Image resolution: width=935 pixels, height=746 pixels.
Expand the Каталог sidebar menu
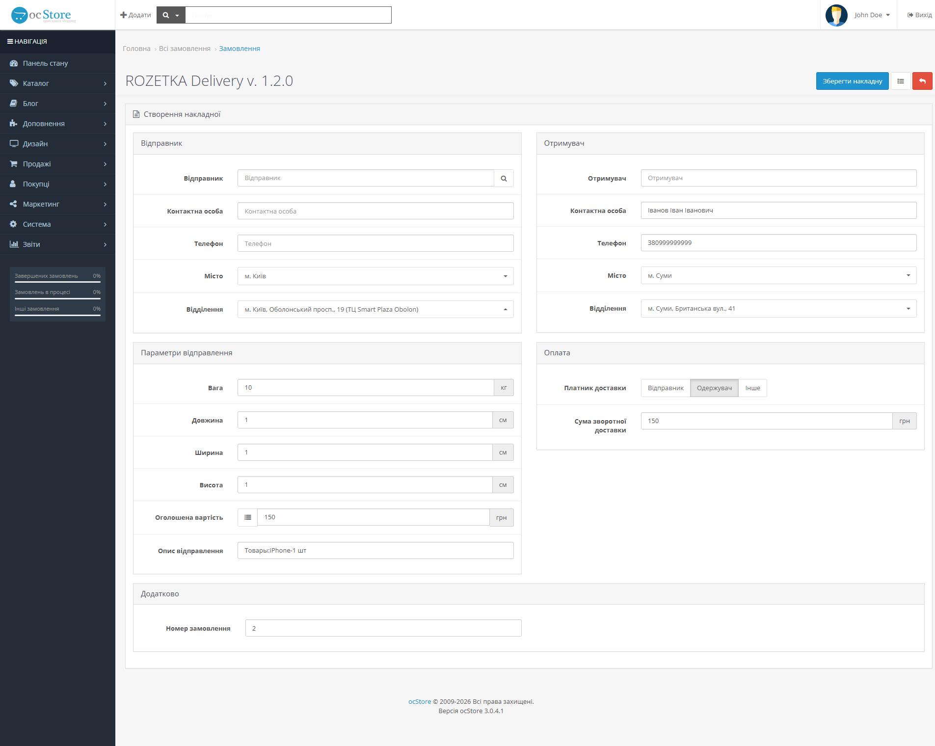(x=57, y=83)
